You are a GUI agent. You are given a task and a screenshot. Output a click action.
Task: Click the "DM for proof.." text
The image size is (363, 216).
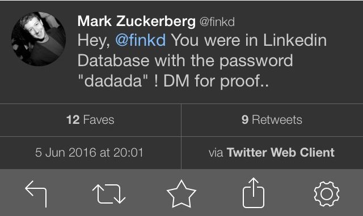pyautogui.click(x=216, y=81)
